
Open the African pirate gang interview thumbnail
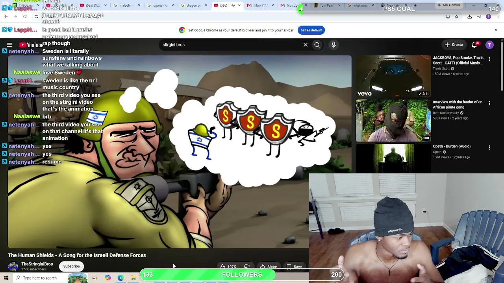393,121
